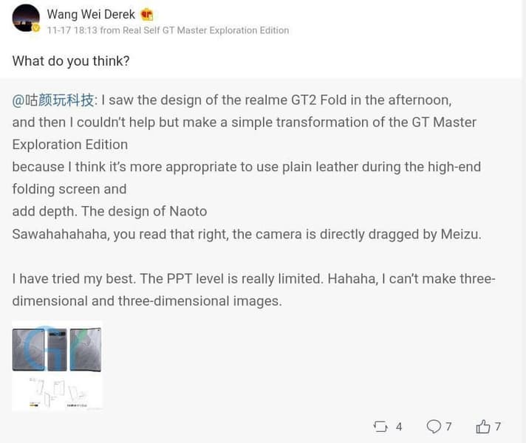The height and width of the screenshot is (443, 526).
Task: Click the repost count number 4
Action: [x=399, y=426]
